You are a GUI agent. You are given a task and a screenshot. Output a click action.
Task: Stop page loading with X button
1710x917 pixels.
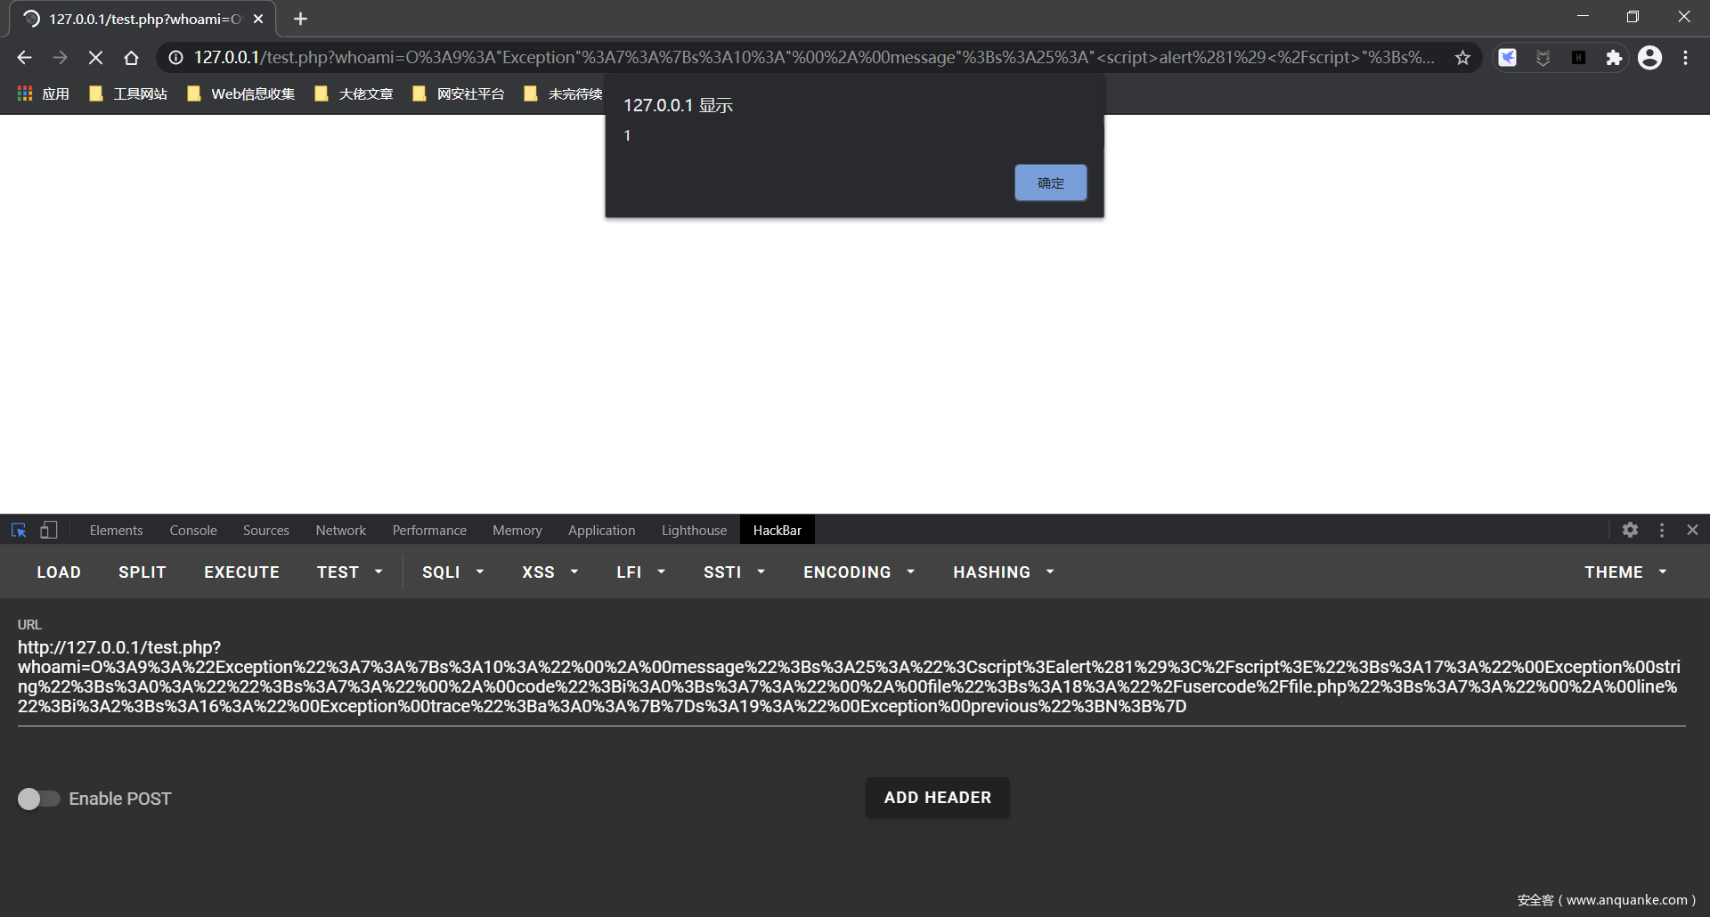pyautogui.click(x=95, y=58)
